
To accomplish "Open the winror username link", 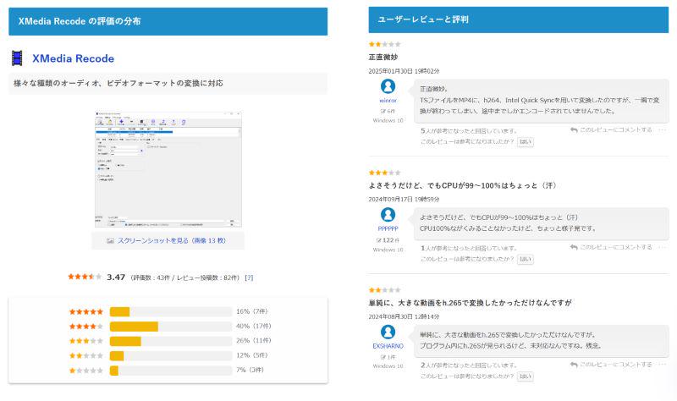I will click(x=388, y=100).
